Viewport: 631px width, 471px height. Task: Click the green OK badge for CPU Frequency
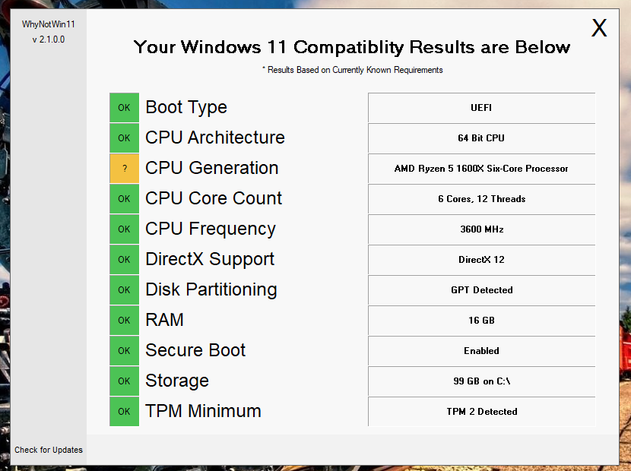point(125,229)
